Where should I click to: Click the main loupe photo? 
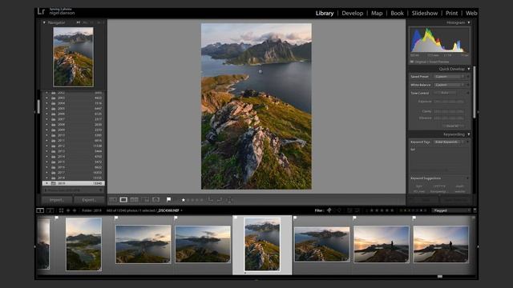pos(256,106)
